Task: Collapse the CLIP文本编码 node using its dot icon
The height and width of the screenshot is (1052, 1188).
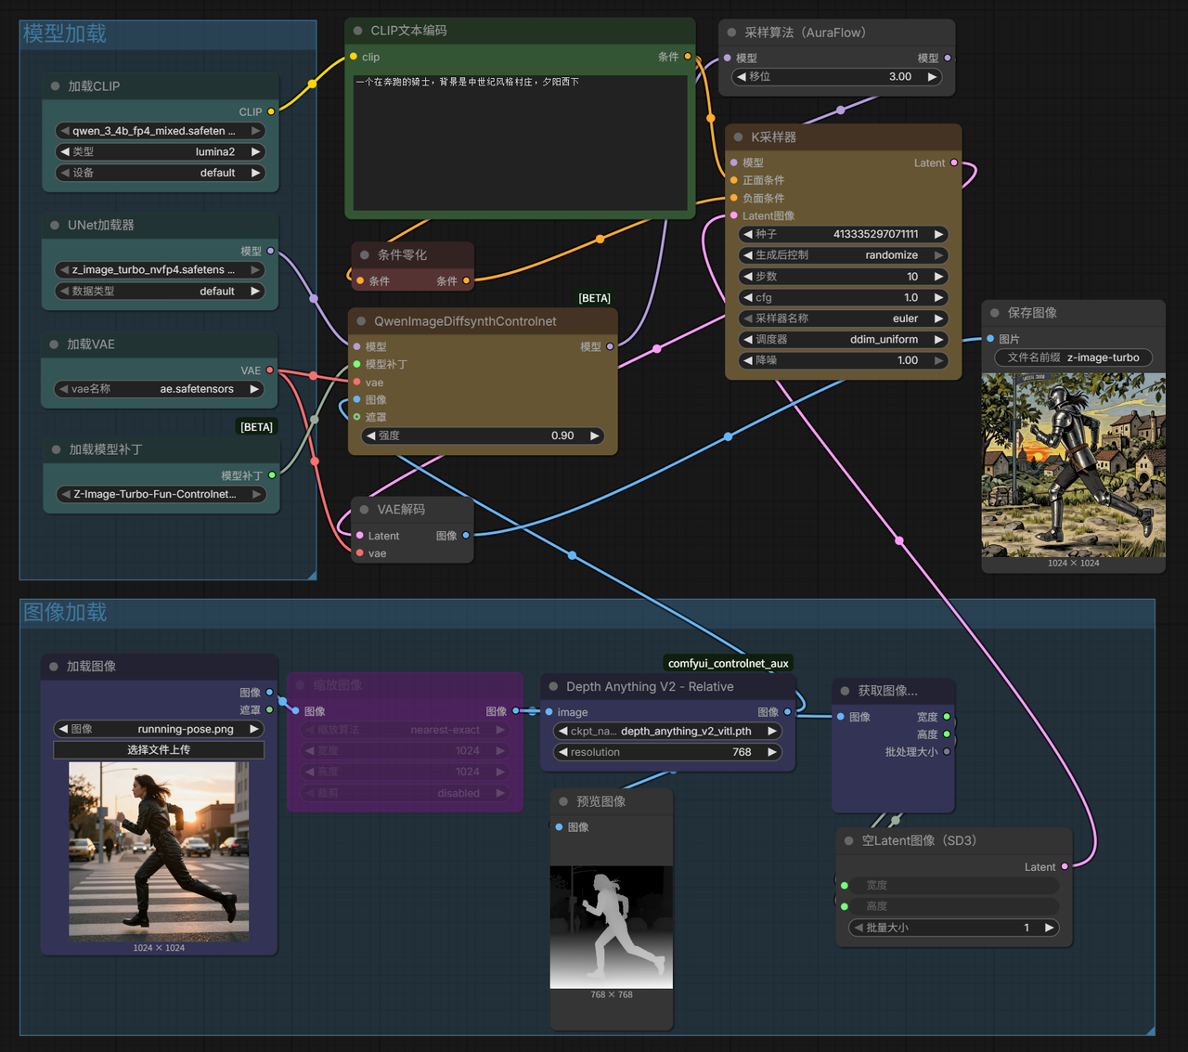Action: pos(357,30)
